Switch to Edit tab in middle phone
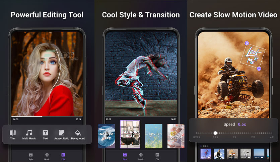This screenshot has width=280, height=162. (157, 156)
